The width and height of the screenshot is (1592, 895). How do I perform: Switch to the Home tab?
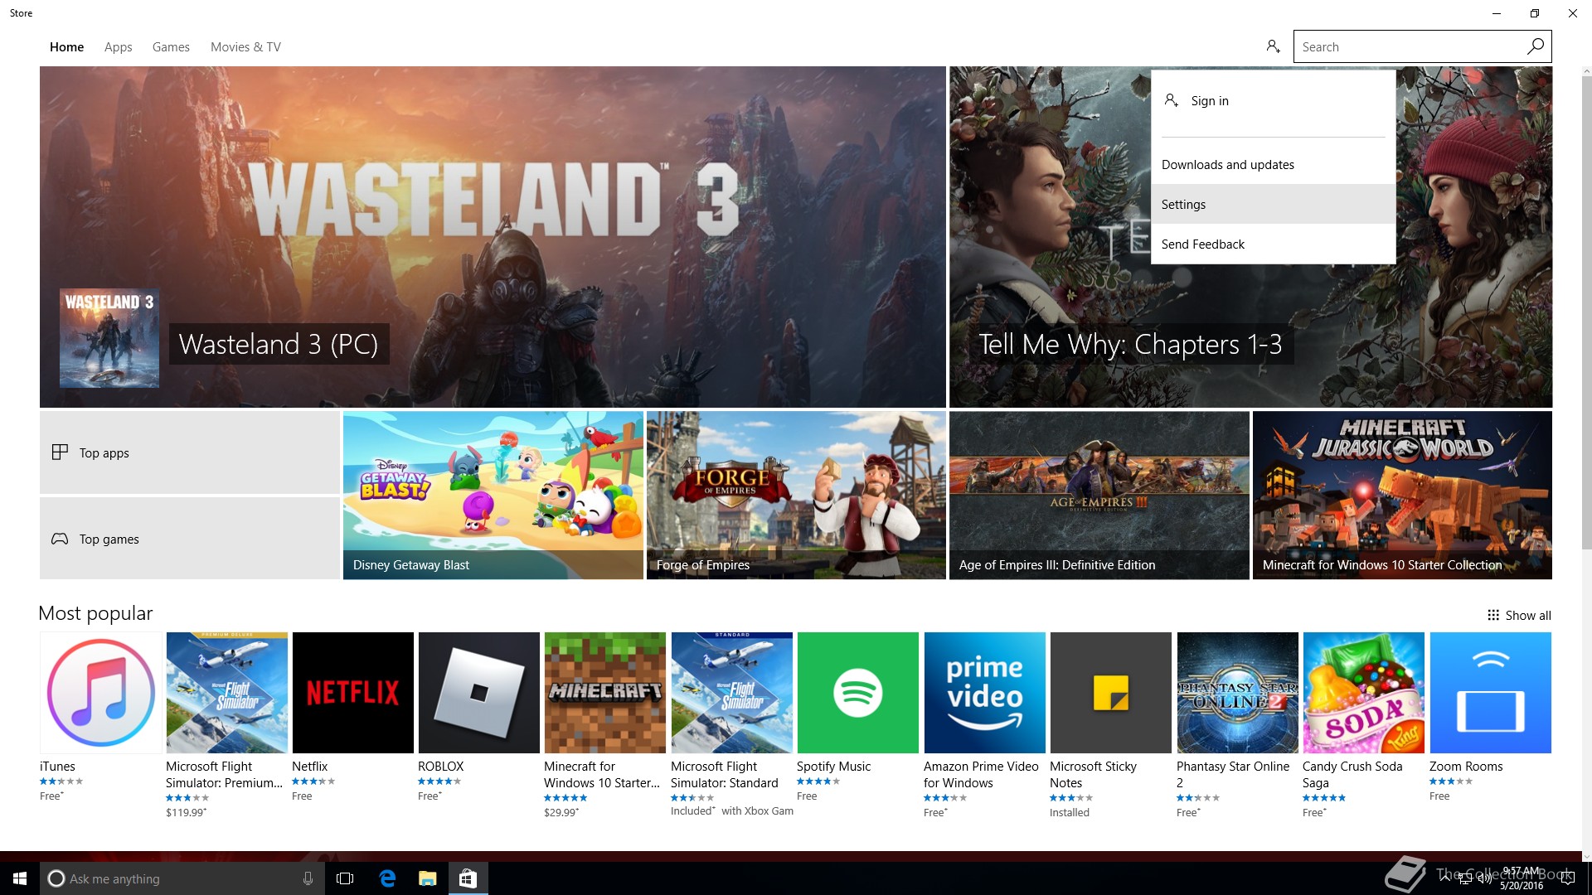pyautogui.click(x=66, y=47)
